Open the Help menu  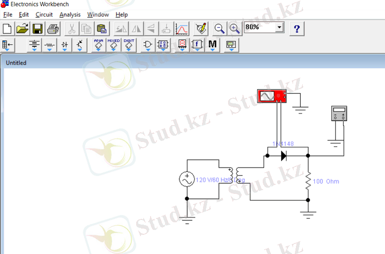click(122, 15)
